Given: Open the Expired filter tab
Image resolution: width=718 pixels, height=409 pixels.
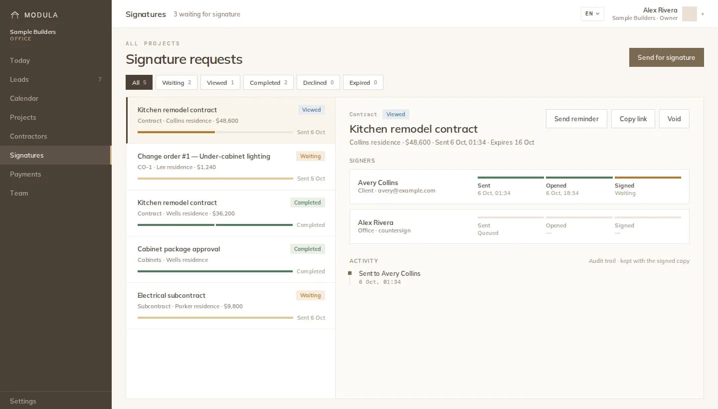Looking at the screenshot, I should (x=363, y=82).
